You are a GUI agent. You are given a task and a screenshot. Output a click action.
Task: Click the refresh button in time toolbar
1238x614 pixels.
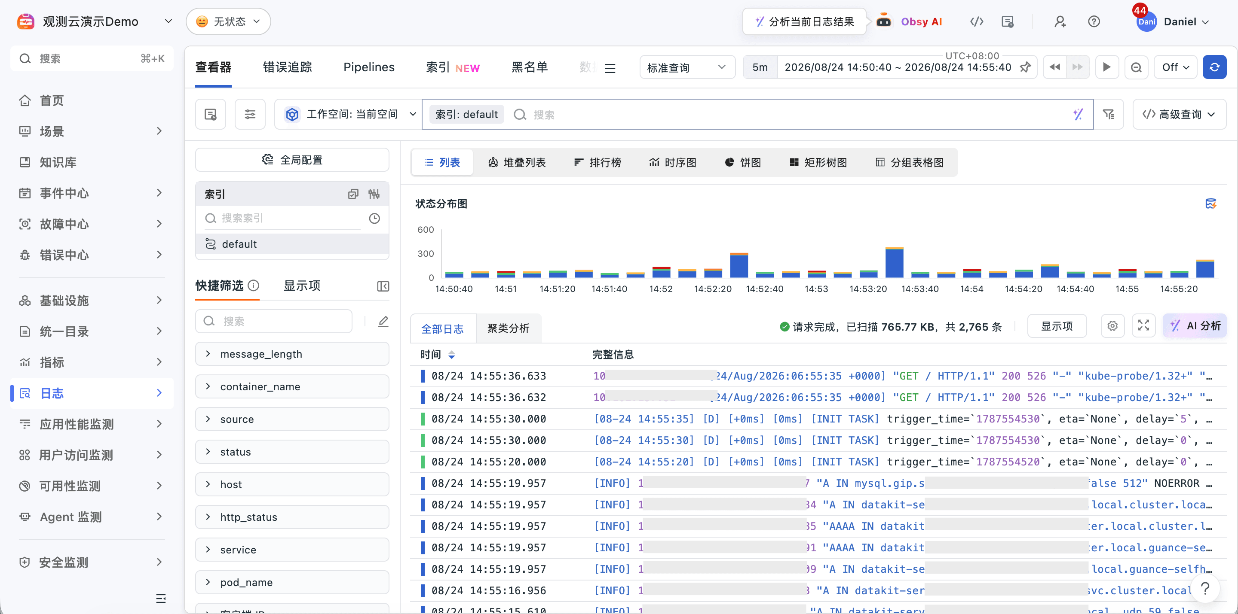tap(1214, 67)
